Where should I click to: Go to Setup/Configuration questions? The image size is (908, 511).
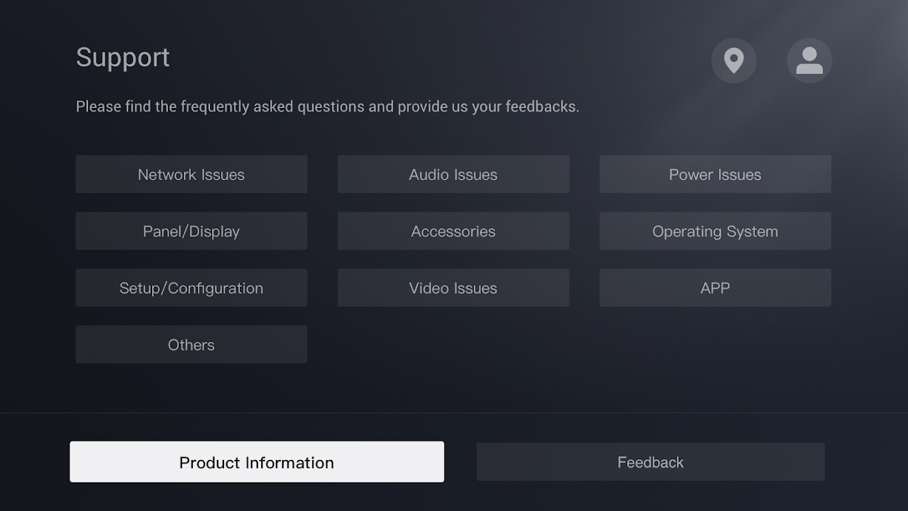(x=192, y=288)
